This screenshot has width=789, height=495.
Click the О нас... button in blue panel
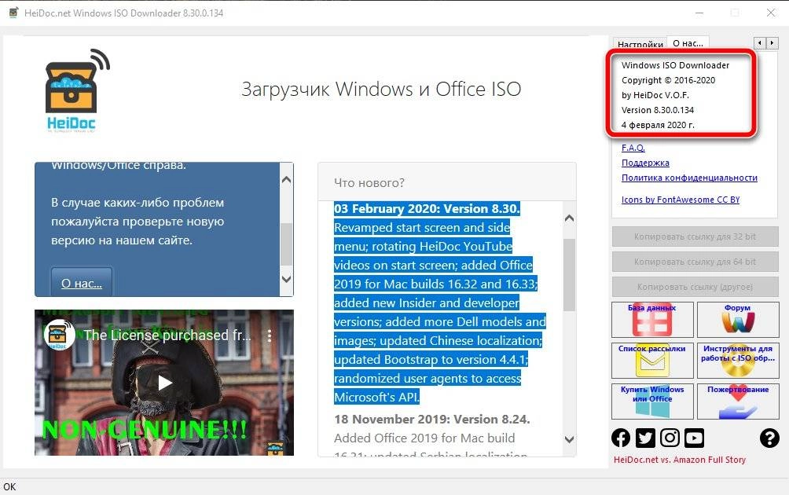click(82, 283)
